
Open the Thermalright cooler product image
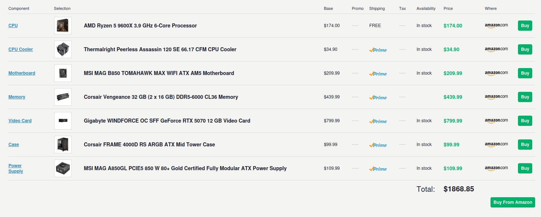(63, 49)
